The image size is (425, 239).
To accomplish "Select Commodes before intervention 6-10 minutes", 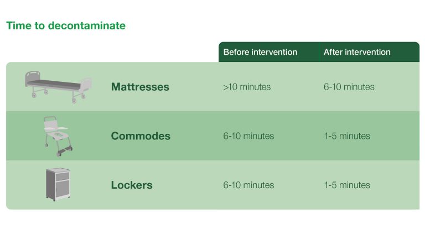I will pos(248,136).
